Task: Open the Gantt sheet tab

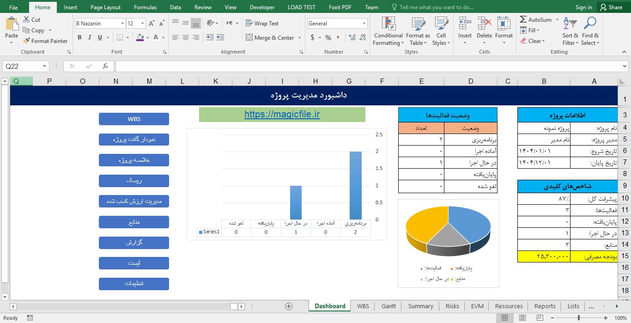Action: click(388, 306)
